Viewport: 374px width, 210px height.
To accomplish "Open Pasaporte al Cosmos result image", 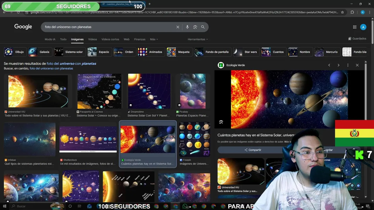I will [x=99, y=91].
